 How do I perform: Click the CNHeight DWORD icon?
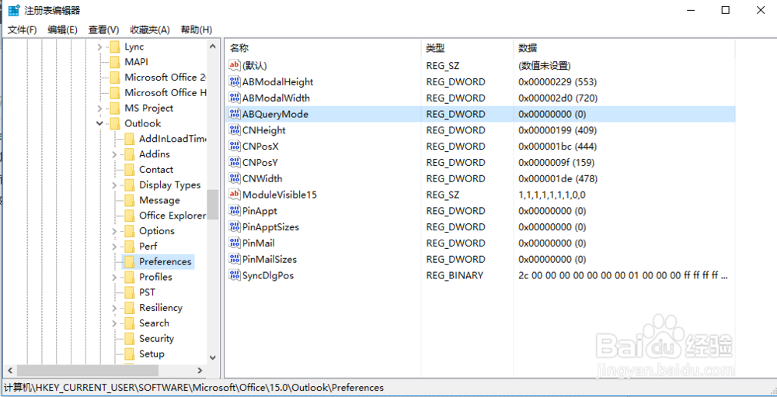[235, 130]
